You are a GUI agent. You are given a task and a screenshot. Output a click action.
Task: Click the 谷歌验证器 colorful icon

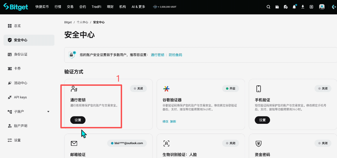point(166,89)
